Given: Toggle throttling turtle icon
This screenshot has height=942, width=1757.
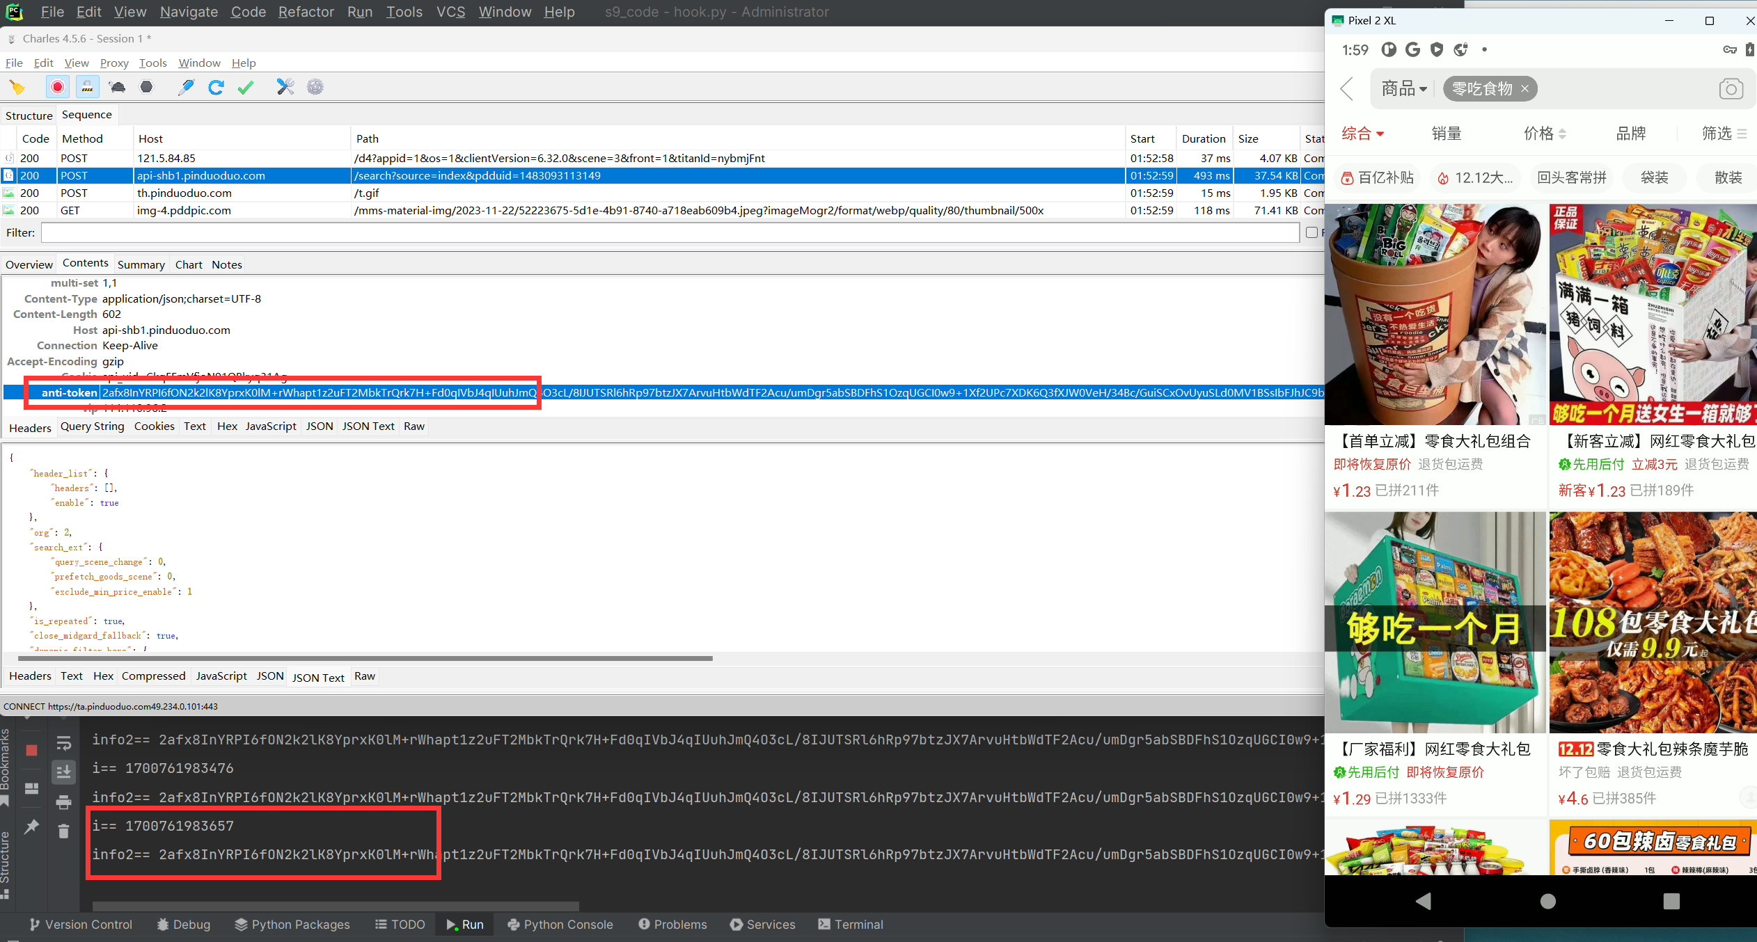Looking at the screenshot, I should (118, 87).
